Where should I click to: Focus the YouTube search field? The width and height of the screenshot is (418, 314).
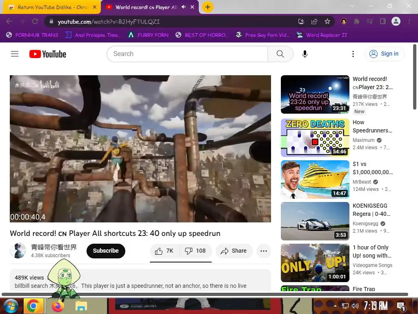pos(187,54)
